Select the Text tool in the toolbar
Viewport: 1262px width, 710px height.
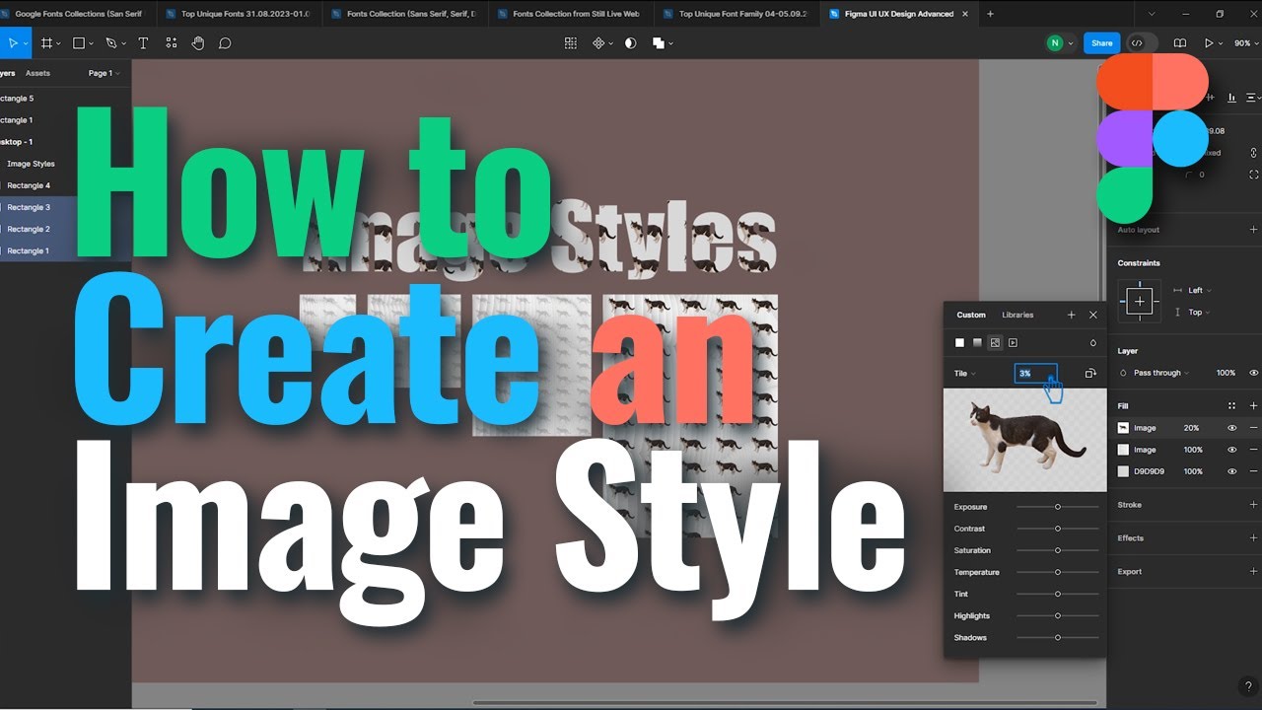coord(143,43)
